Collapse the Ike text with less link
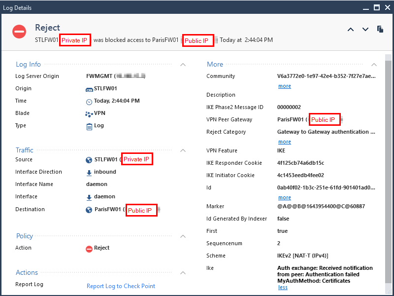Image resolution: width=394 pixels, height=296 pixels. 283,288
